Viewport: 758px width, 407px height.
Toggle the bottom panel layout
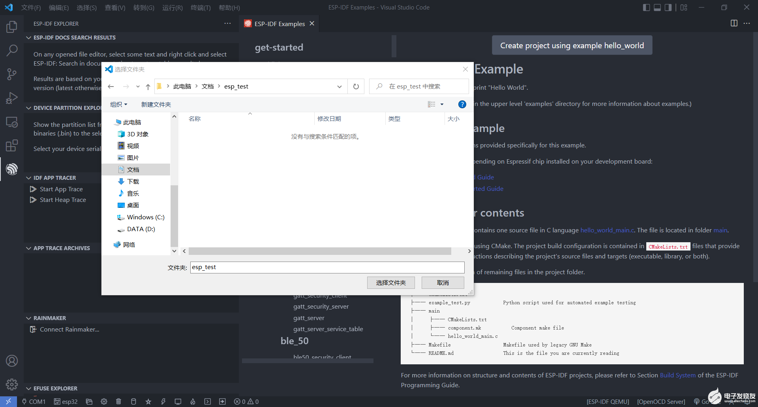click(657, 8)
